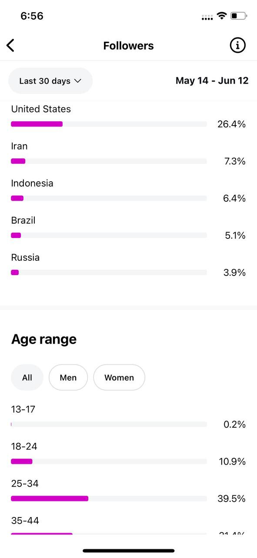Click the chevron beside Last 30 days

click(78, 81)
